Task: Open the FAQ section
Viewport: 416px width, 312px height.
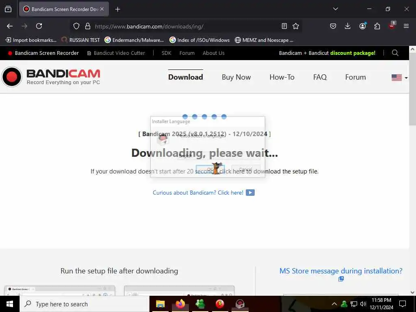Action: pos(320,77)
